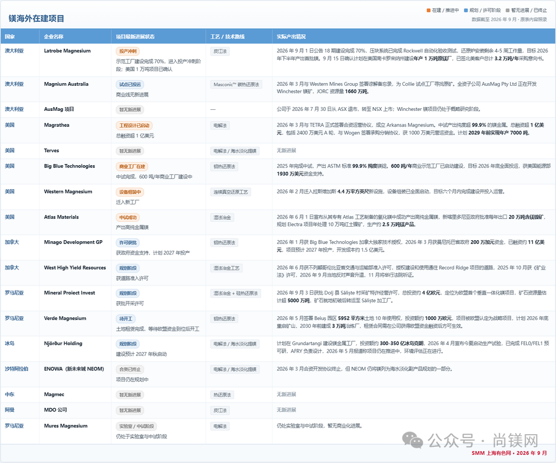Click the 电解法 tag in the Magrathea row
The width and height of the screenshot is (556, 463).
pyautogui.click(x=220, y=126)
